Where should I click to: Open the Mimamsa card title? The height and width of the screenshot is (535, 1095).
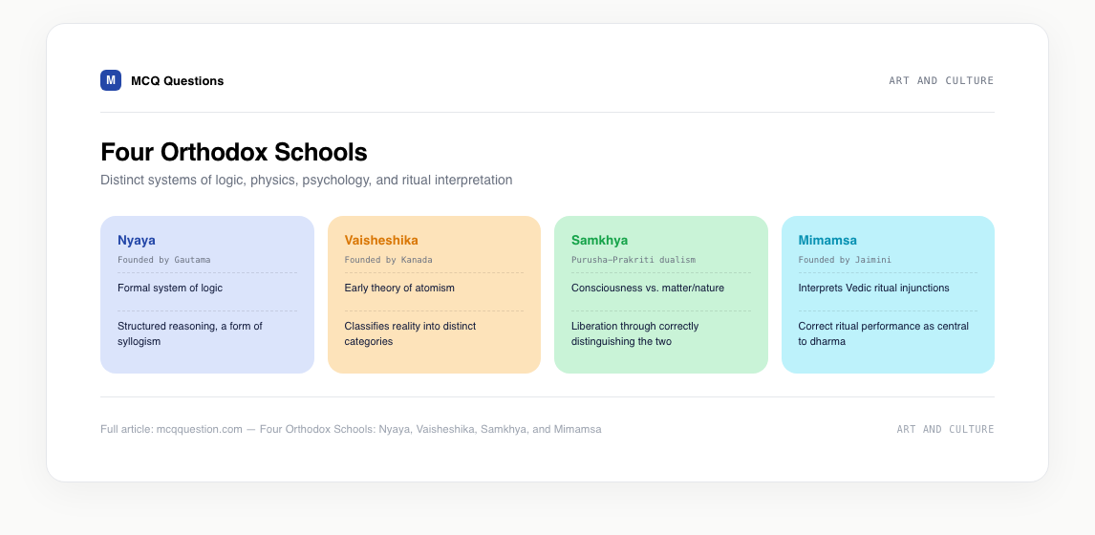pos(827,240)
